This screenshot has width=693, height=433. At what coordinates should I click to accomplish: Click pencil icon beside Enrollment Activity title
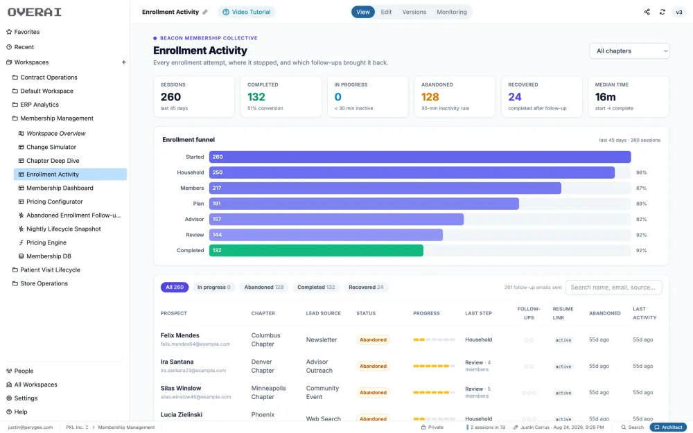(x=205, y=12)
